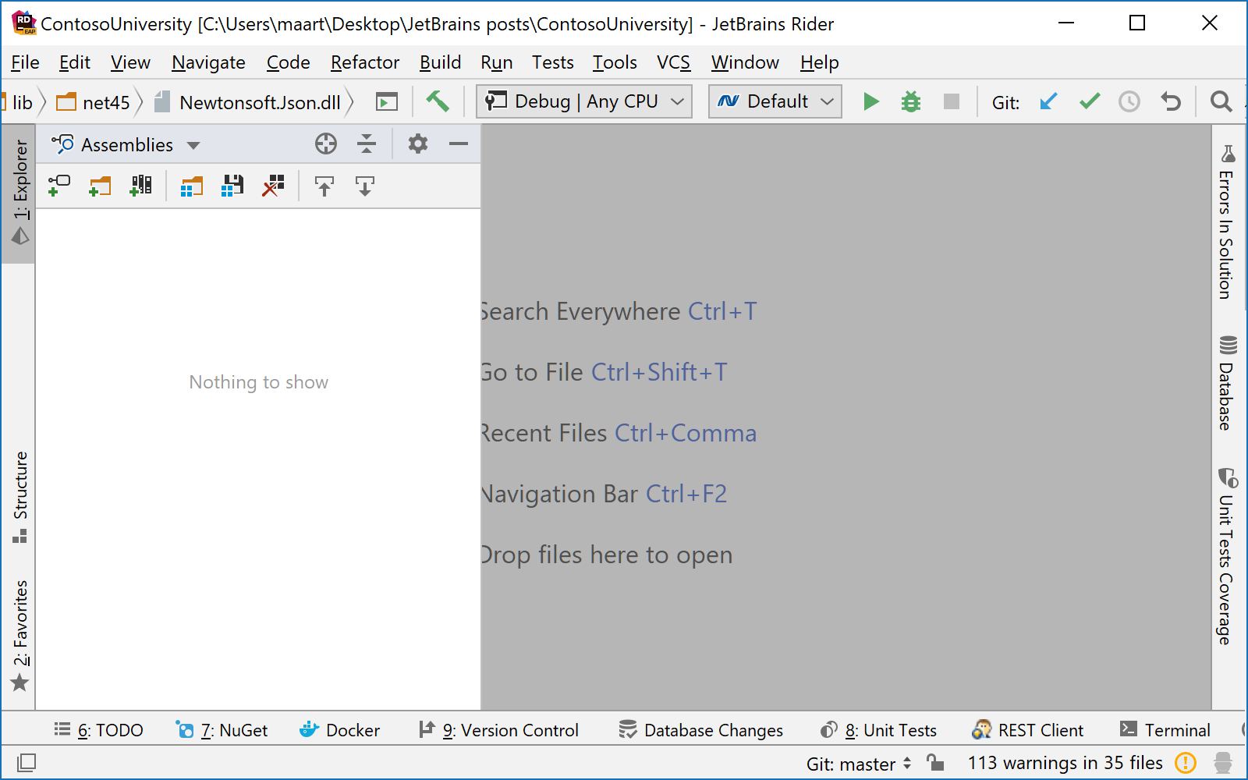Click the move up arrow icon

pyautogui.click(x=324, y=186)
